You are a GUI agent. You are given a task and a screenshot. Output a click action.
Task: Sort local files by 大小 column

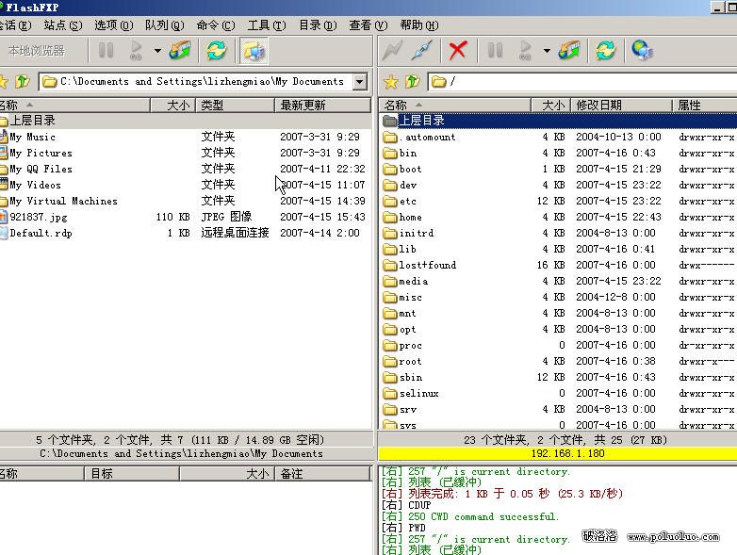tap(173, 105)
